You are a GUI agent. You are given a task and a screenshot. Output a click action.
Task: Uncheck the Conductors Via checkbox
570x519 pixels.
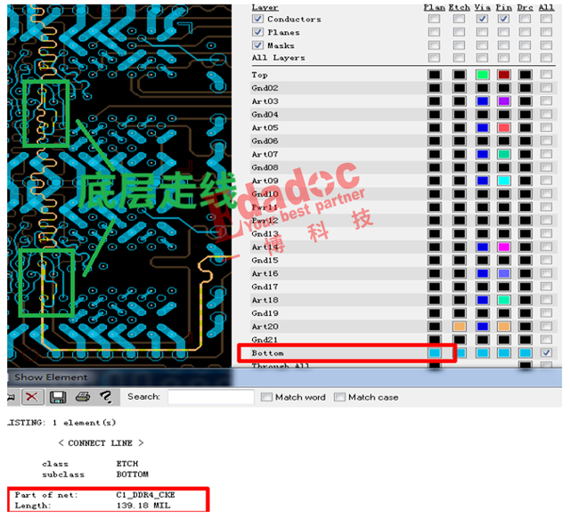482,19
